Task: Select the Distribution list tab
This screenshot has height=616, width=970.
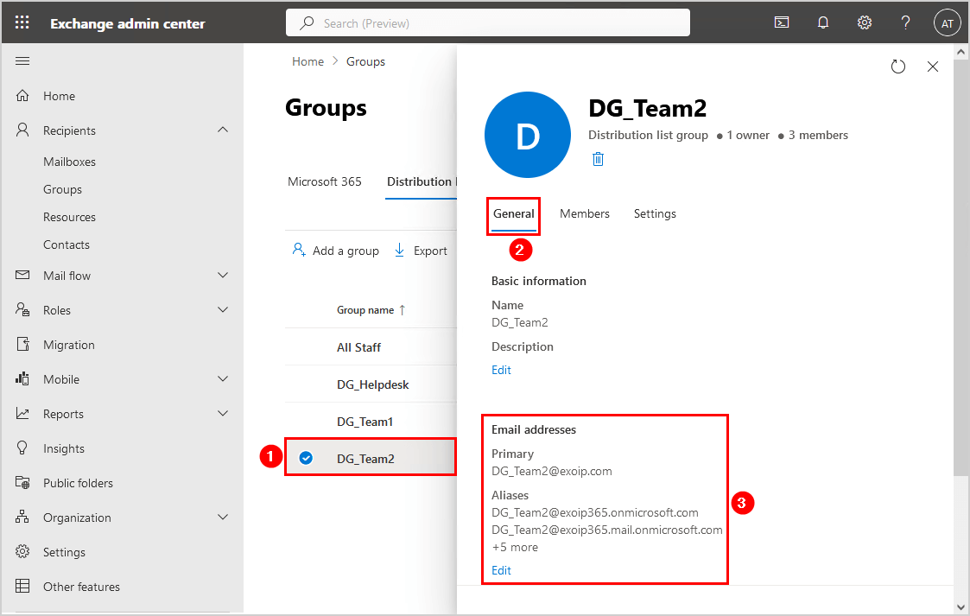Action: [422, 181]
